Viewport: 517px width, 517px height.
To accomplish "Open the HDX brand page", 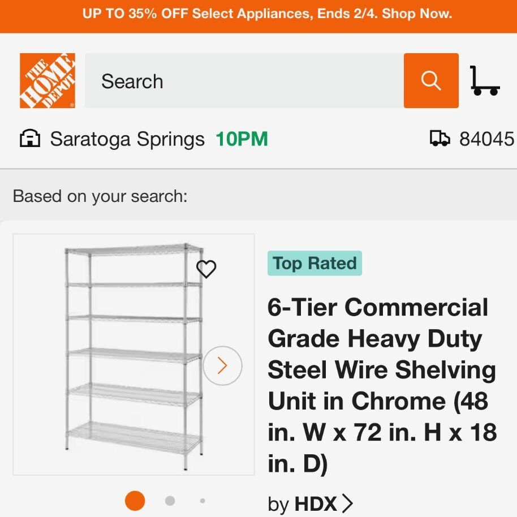I will (x=315, y=503).
